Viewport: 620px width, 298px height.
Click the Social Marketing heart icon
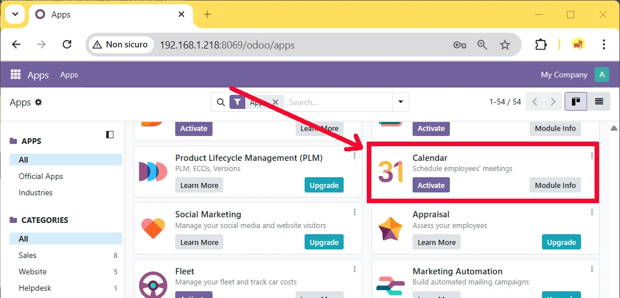[153, 228]
